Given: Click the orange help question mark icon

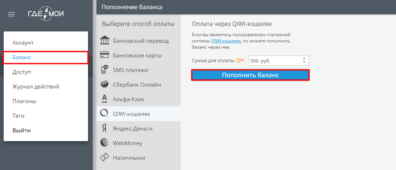Looking at the screenshot, I should (x=238, y=61).
